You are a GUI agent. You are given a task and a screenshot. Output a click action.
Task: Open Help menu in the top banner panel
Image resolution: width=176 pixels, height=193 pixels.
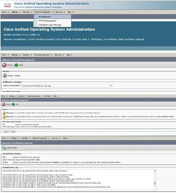pyautogui.click(x=70, y=12)
